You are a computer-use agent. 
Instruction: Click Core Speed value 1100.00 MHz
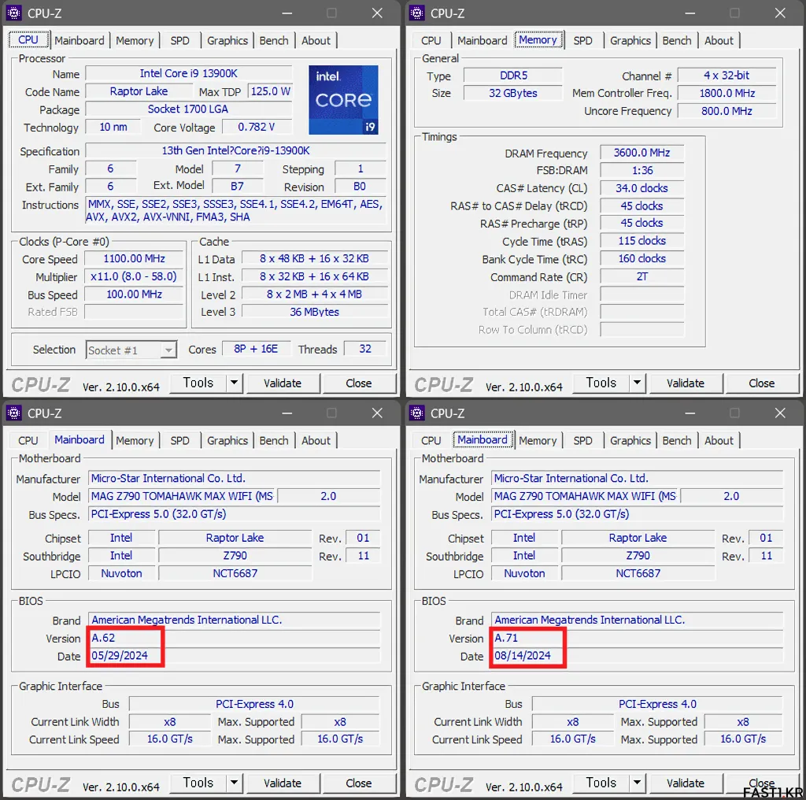point(134,258)
